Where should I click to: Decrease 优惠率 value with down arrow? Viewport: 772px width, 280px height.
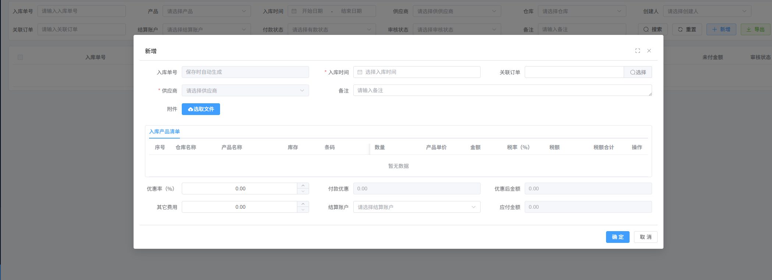(x=303, y=191)
